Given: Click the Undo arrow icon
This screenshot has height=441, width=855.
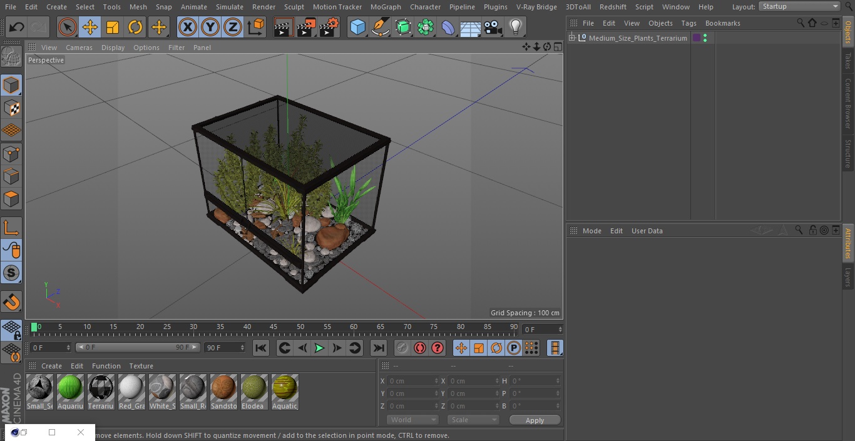Looking at the screenshot, I should coord(17,27).
